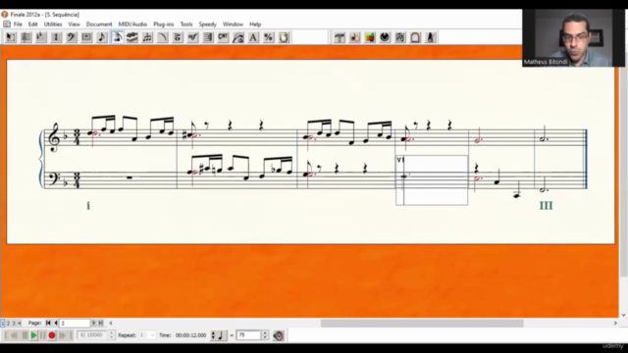
Task: Go to last page button
Action: pos(101,323)
